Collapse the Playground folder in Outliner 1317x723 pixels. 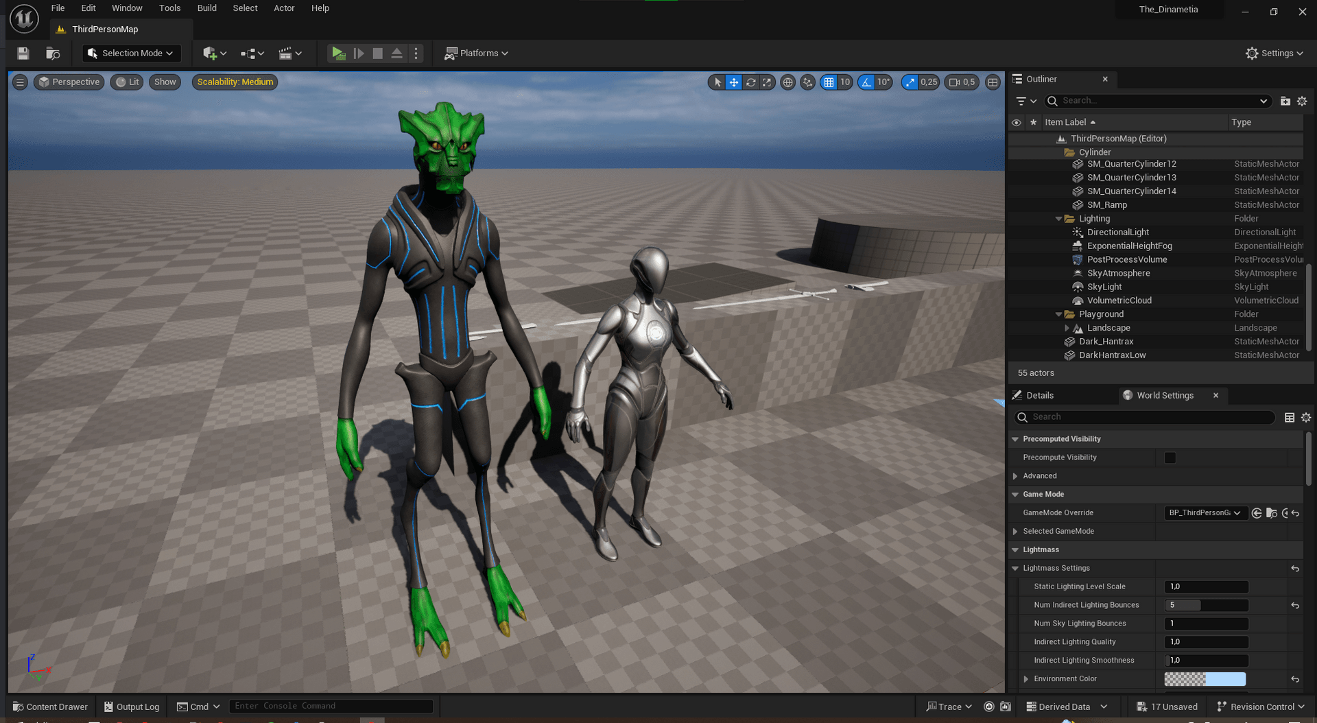1058,315
